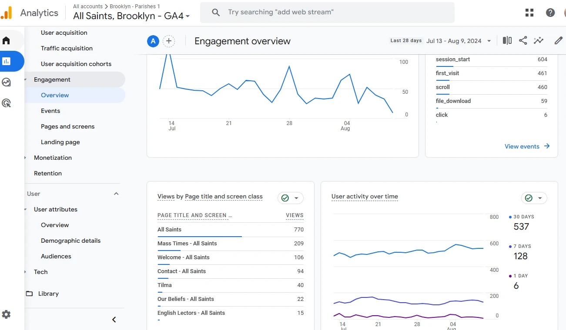
Task: Click the scroll event row
Action: [492, 87]
